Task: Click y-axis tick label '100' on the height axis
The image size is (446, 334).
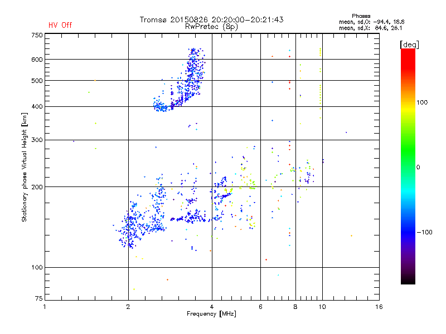Action: pos(37,268)
